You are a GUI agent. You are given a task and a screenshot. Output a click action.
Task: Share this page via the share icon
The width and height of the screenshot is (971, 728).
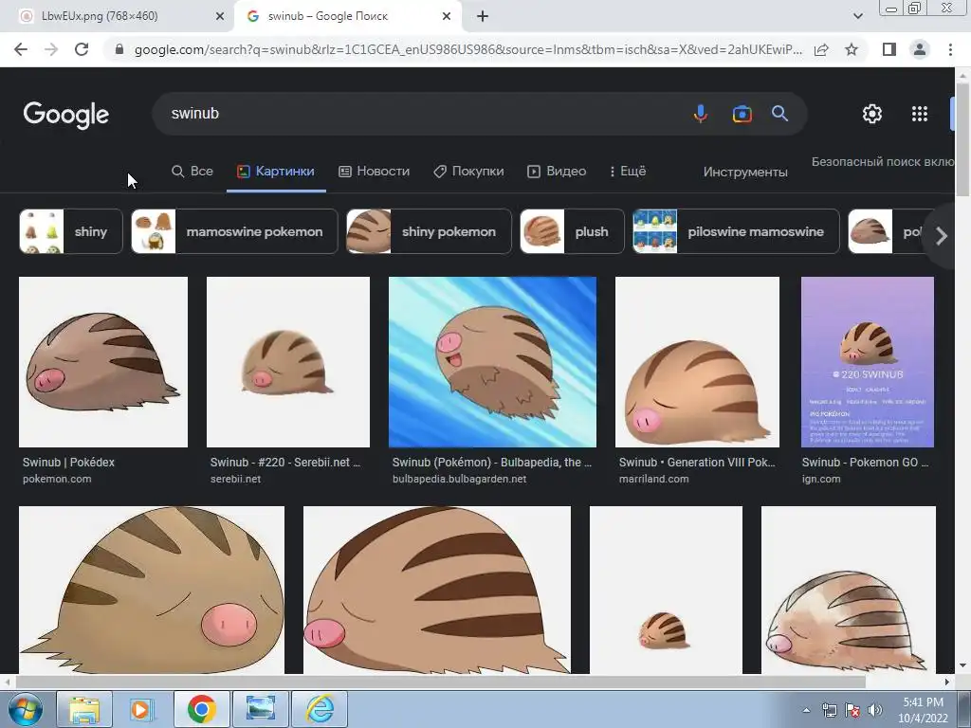821,49
